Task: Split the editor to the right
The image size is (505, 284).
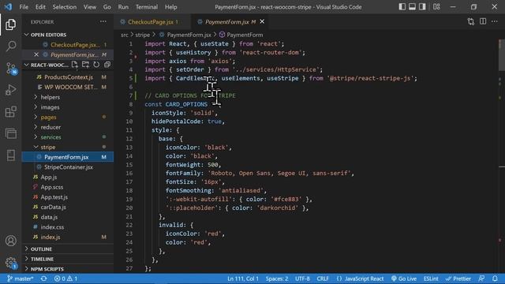Action: [483, 21]
